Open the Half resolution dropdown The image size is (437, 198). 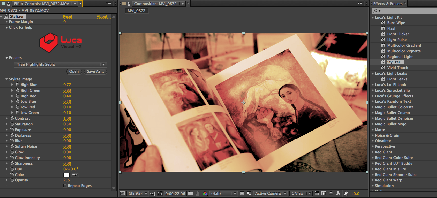pyautogui.click(x=224, y=194)
